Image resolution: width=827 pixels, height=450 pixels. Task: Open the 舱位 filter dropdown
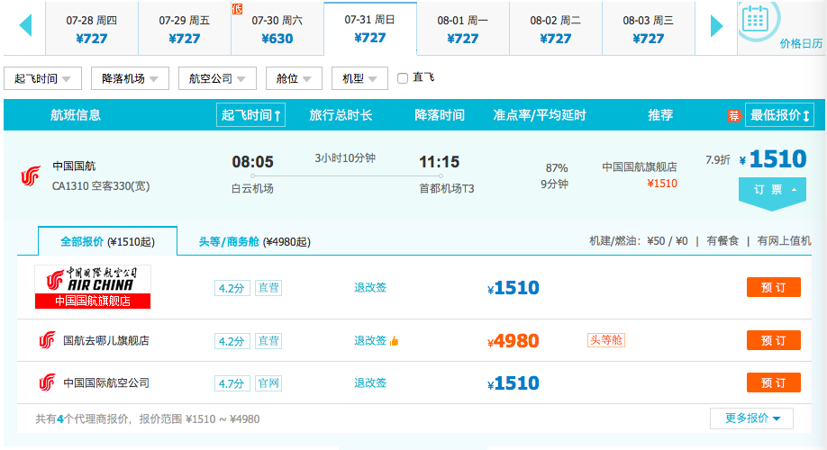point(294,78)
